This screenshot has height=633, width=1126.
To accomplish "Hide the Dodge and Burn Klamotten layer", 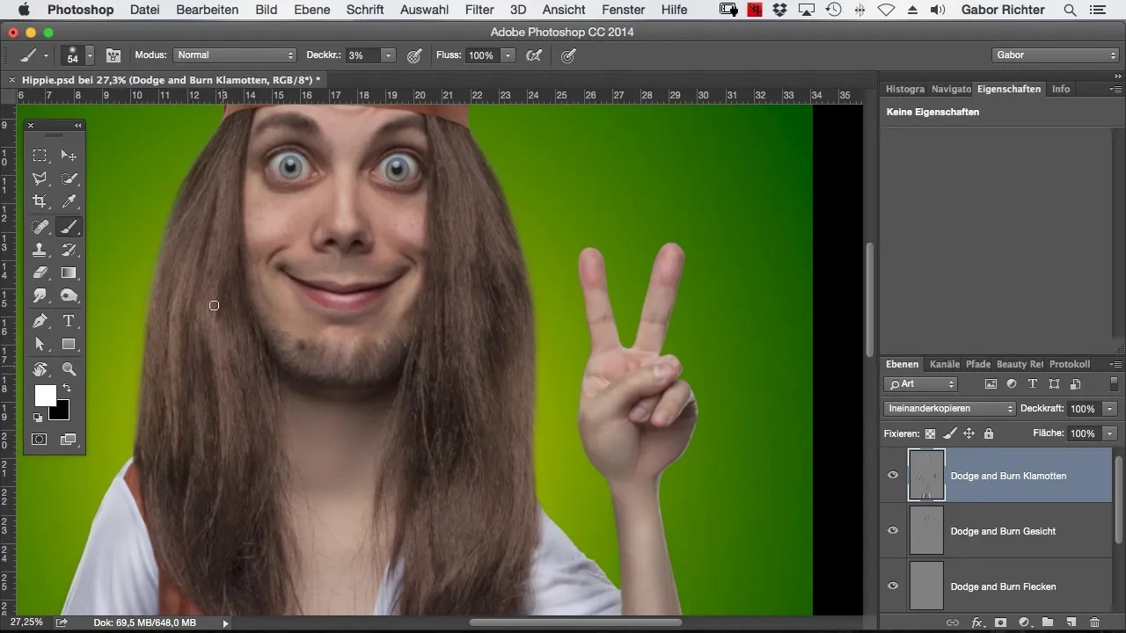I will [893, 476].
